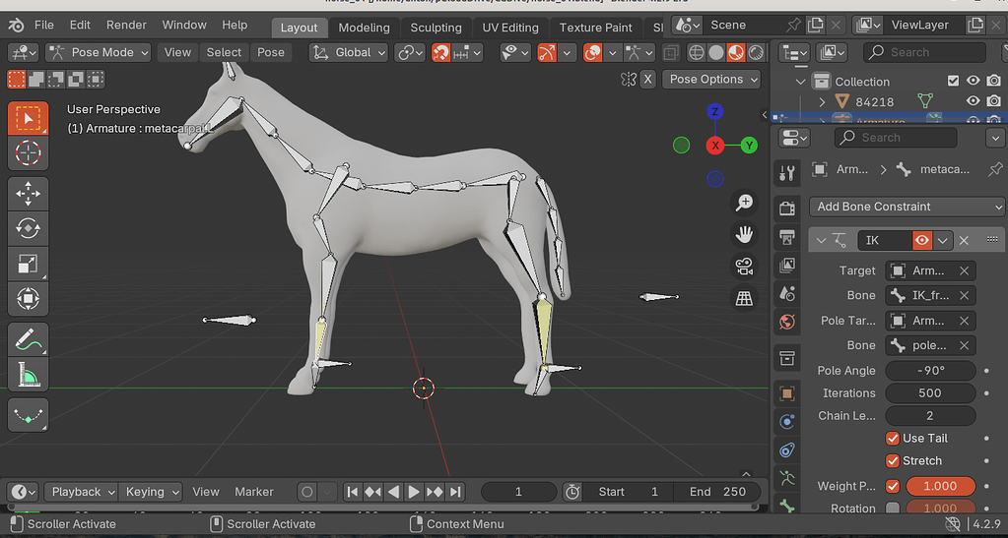
Task: Select the Scale tool
Action: click(28, 264)
